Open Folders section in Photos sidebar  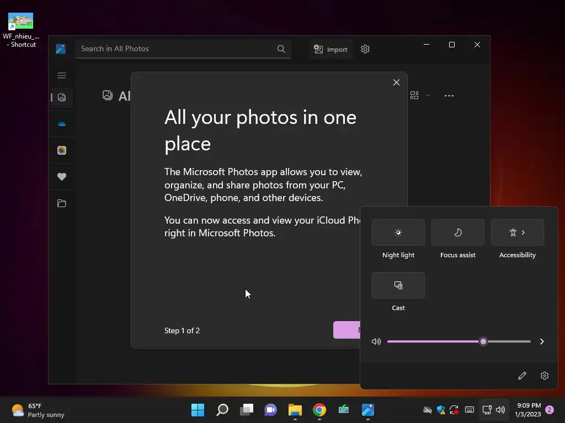coord(62,203)
